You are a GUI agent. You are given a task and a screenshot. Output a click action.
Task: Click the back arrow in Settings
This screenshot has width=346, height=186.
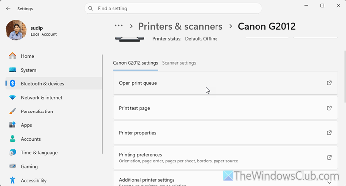(8, 8)
